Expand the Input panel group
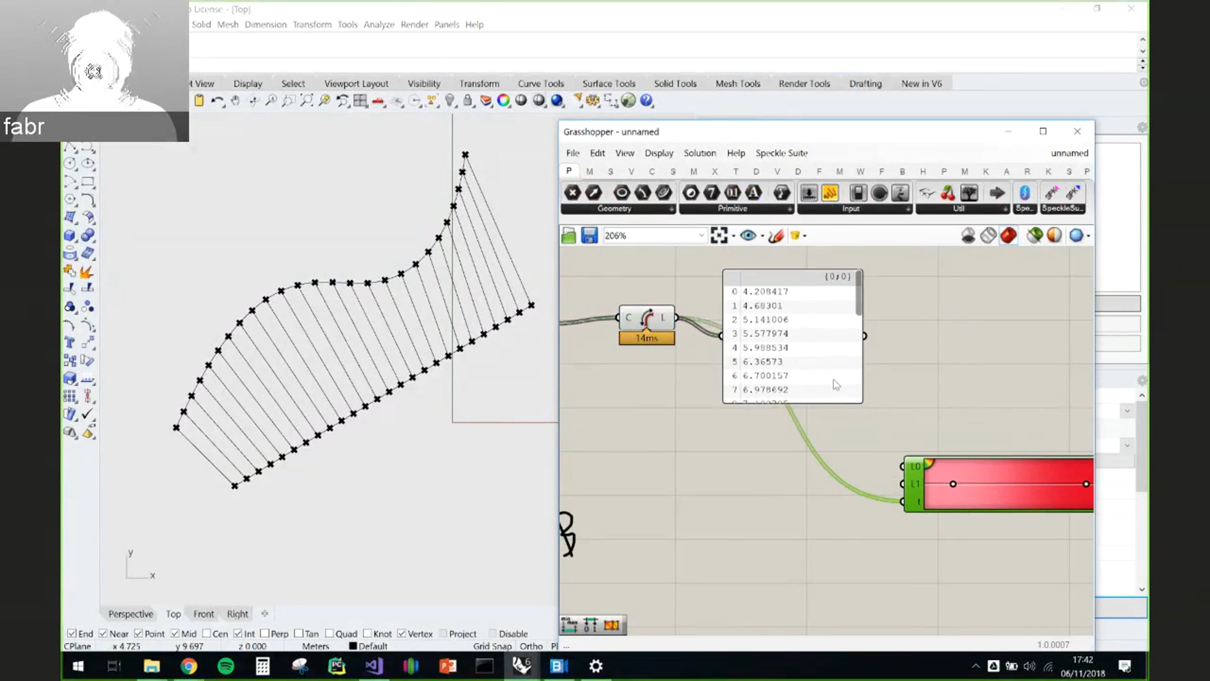 coord(908,209)
